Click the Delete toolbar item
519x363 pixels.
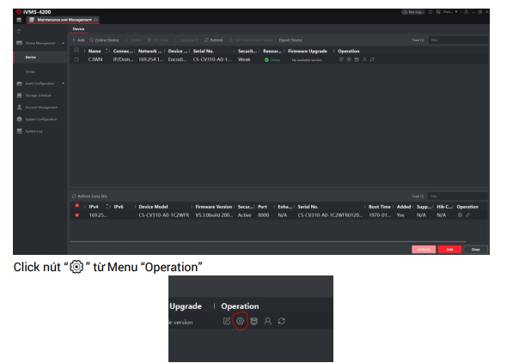[133, 40]
